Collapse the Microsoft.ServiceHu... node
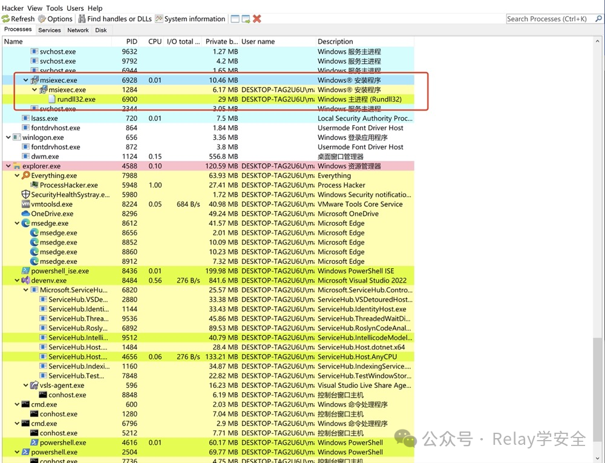Screen dimensions: 605x463 click(x=26, y=290)
